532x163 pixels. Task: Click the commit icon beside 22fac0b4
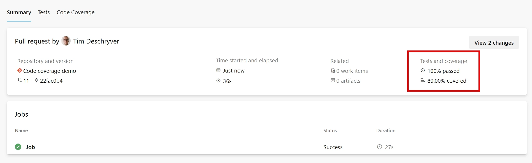coord(36,80)
